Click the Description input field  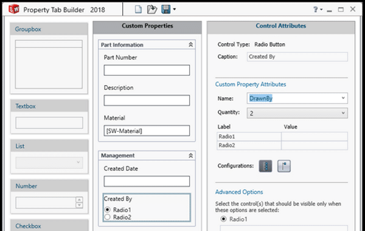(x=147, y=100)
